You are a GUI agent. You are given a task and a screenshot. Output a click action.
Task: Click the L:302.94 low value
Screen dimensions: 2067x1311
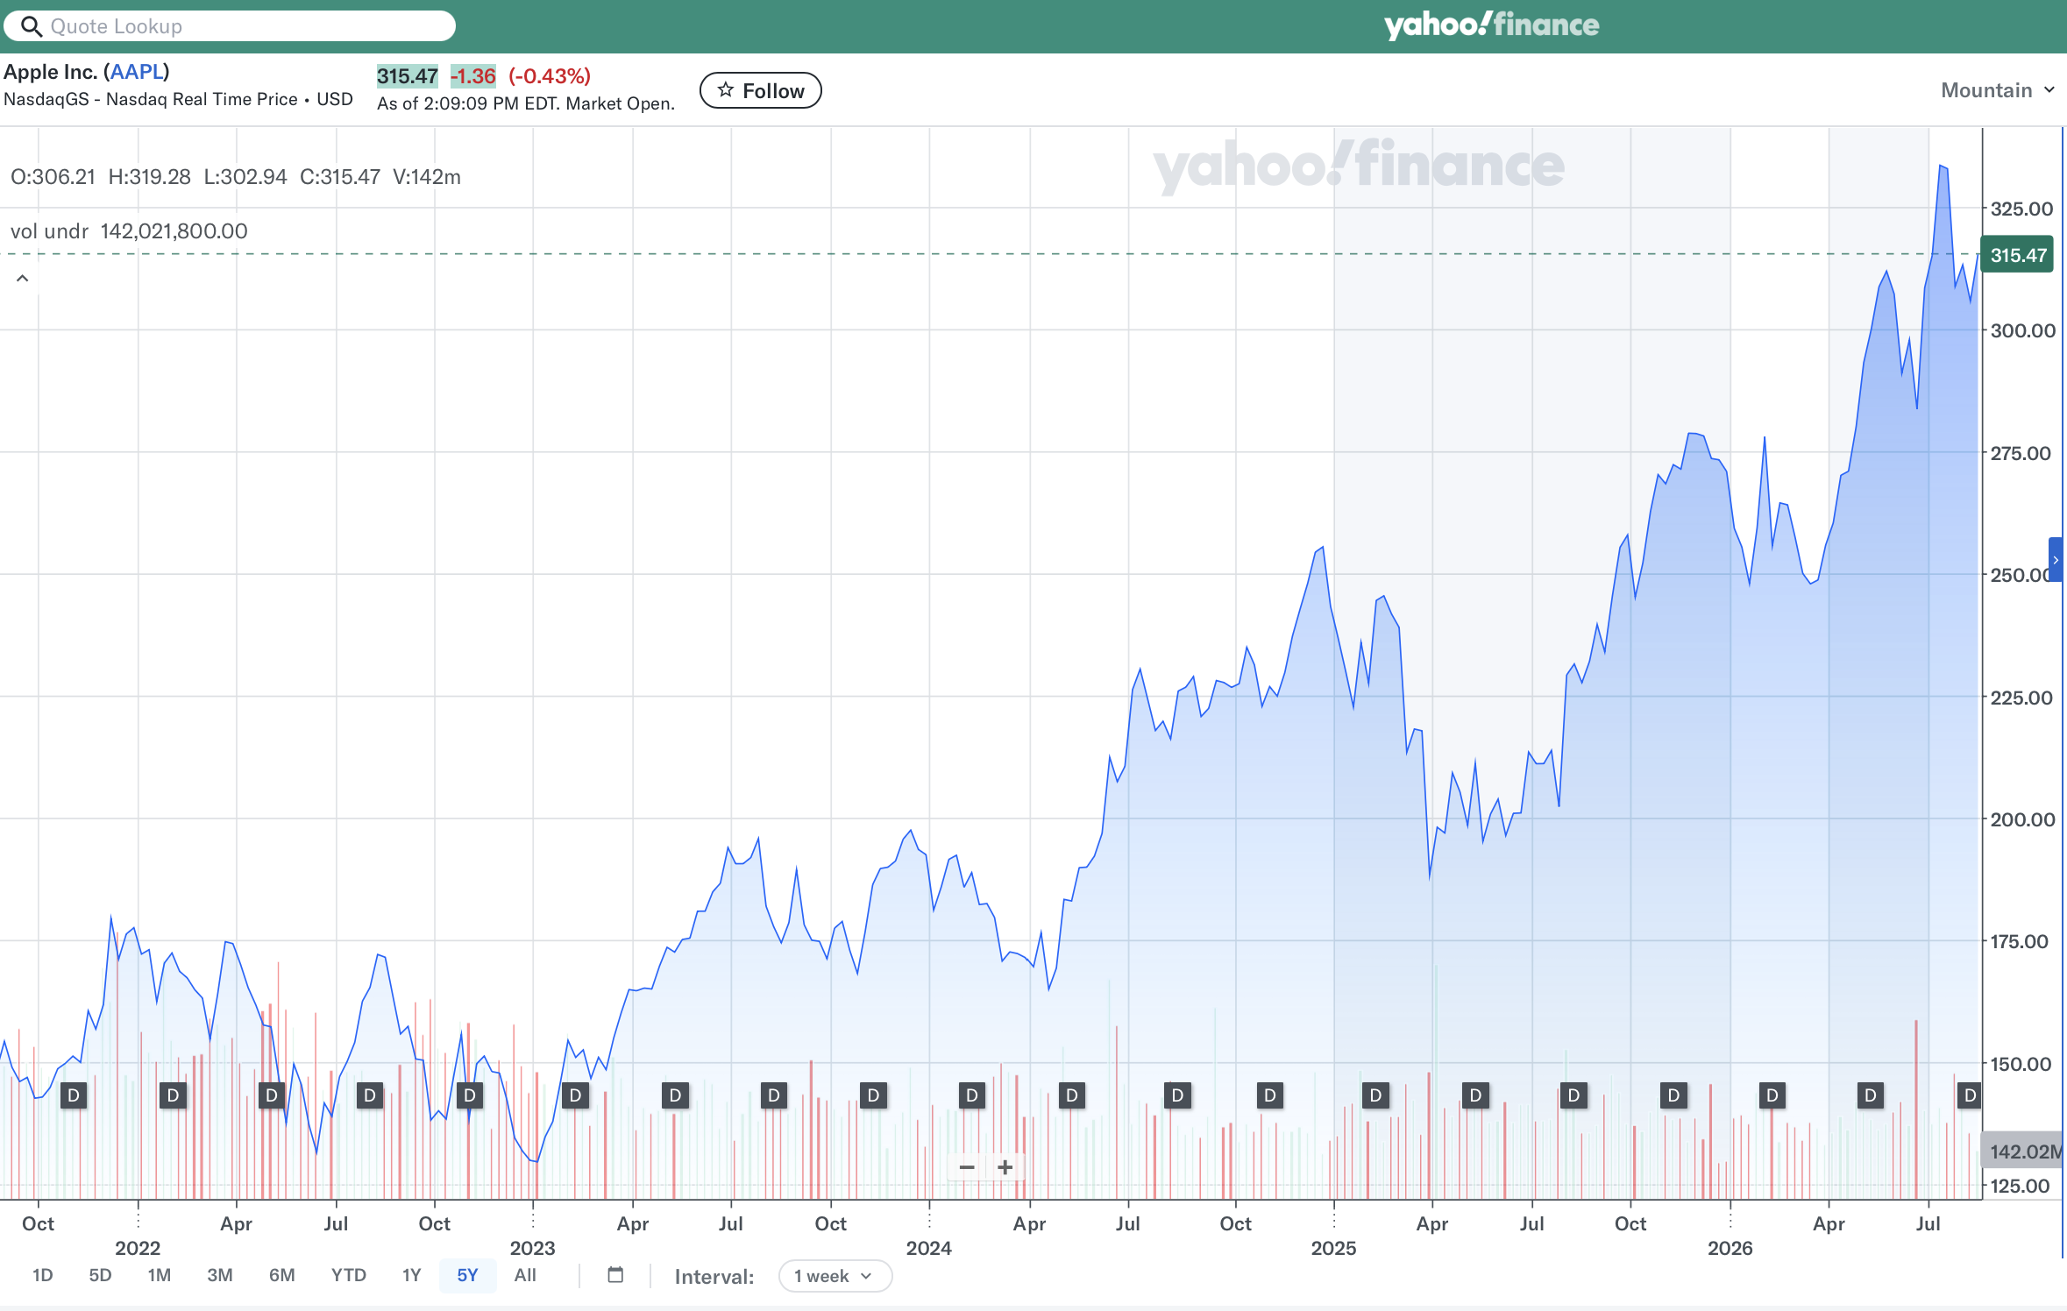pyautogui.click(x=245, y=177)
